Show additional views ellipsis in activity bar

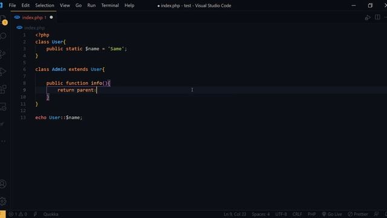click(3, 141)
